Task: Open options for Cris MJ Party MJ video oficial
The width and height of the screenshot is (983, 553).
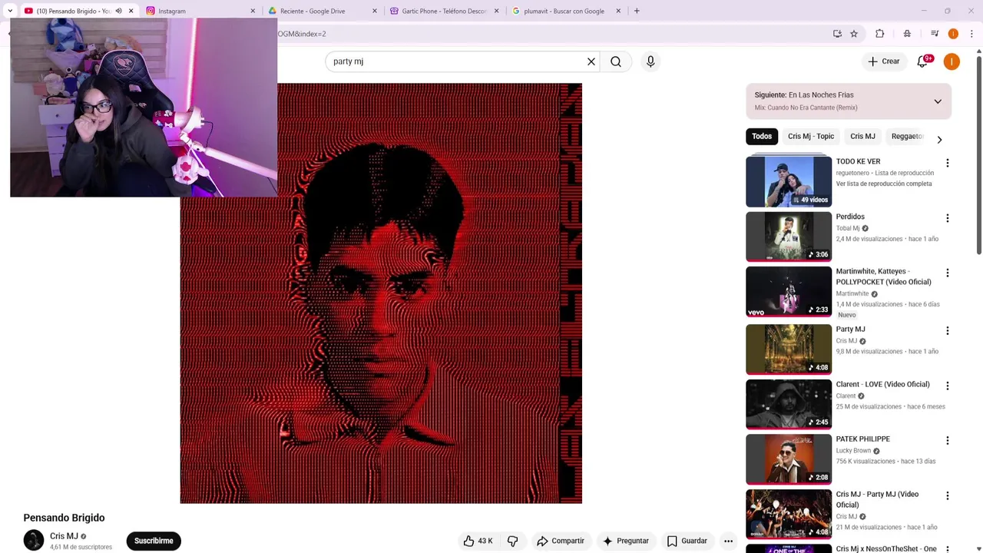Action: [x=948, y=495]
